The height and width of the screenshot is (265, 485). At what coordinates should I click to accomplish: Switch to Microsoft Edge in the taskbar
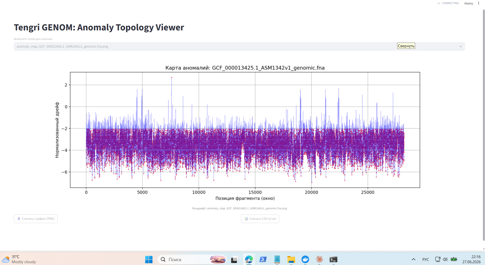point(249,259)
